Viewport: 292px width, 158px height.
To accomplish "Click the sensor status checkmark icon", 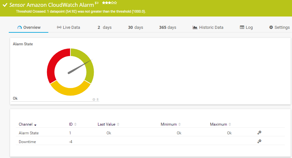I will point(5,5).
